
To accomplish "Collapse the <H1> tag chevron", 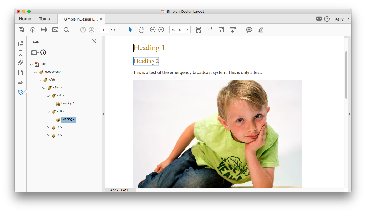I will pos(48,96).
